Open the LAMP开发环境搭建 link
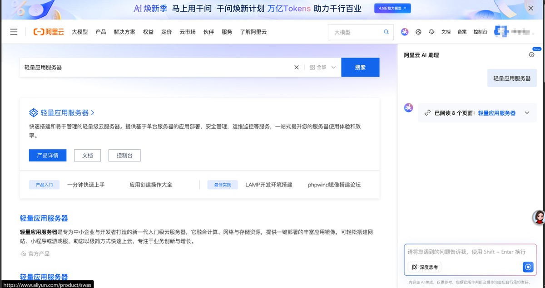545x288 pixels. (x=269, y=185)
